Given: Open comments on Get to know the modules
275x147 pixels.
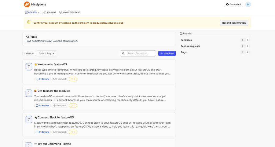Looking at the screenshot, I should (73, 105).
